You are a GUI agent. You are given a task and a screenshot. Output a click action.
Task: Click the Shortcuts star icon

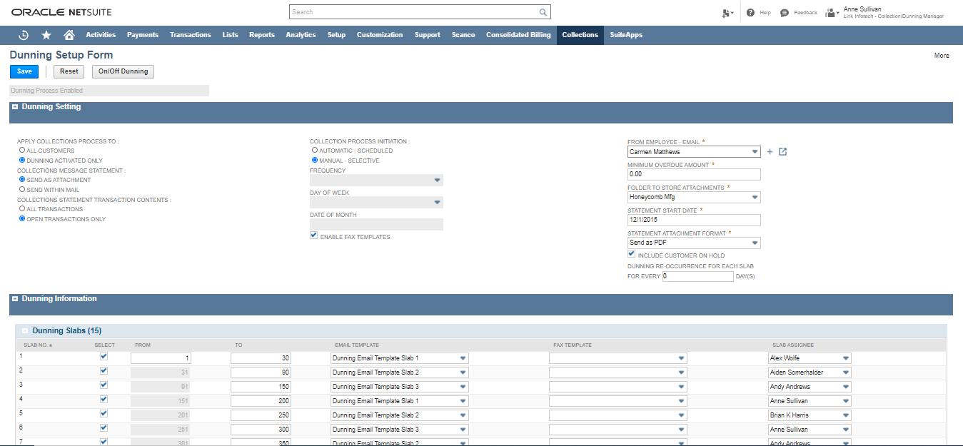click(46, 35)
